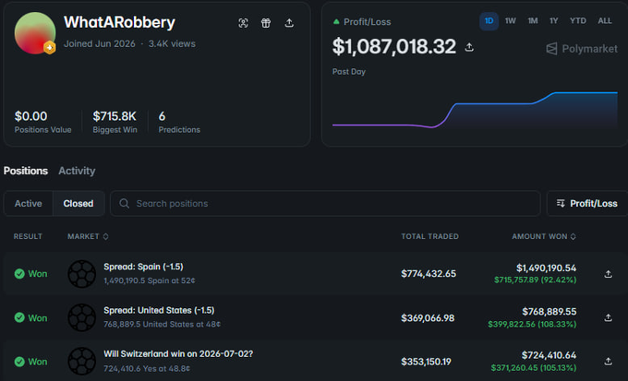The image size is (628, 381).
Task: Click share icon next to $1,087,018.32
Action: point(469,47)
